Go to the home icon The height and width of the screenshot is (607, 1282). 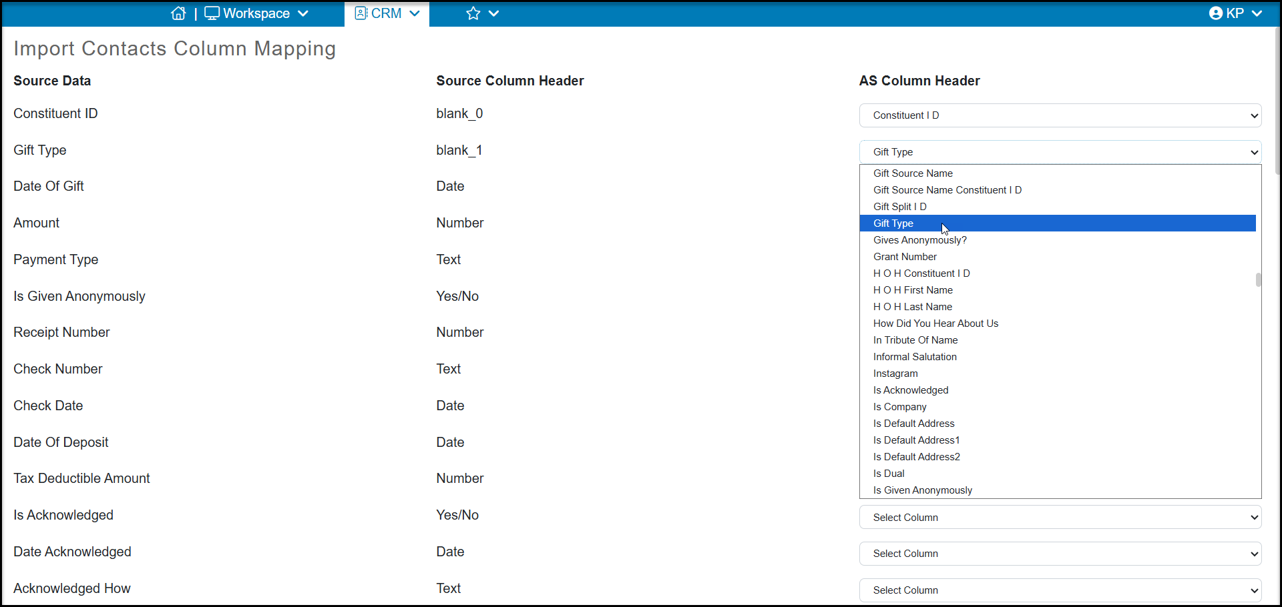click(x=178, y=13)
